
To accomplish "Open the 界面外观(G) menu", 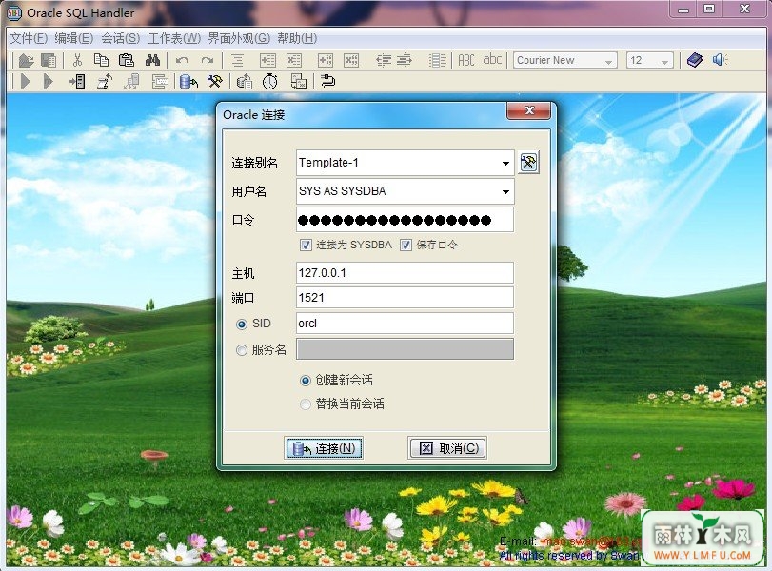I will 239,38.
